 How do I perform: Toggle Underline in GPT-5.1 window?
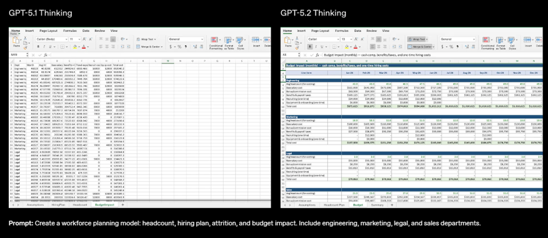click(x=50, y=47)
